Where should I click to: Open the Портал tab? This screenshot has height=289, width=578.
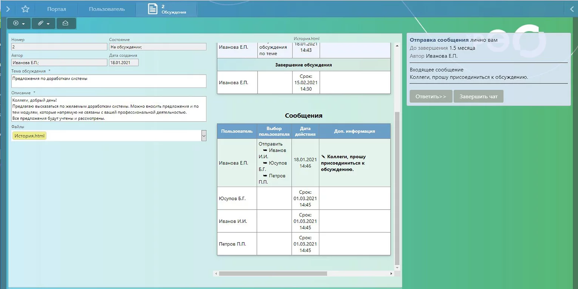pos(57,9)
